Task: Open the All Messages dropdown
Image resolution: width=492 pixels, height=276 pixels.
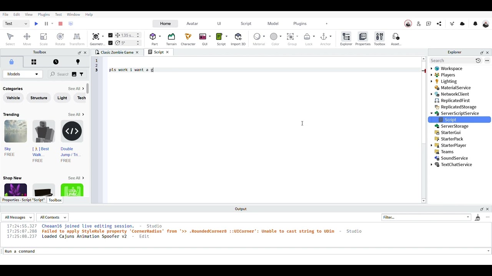Action: coord(18,217)
